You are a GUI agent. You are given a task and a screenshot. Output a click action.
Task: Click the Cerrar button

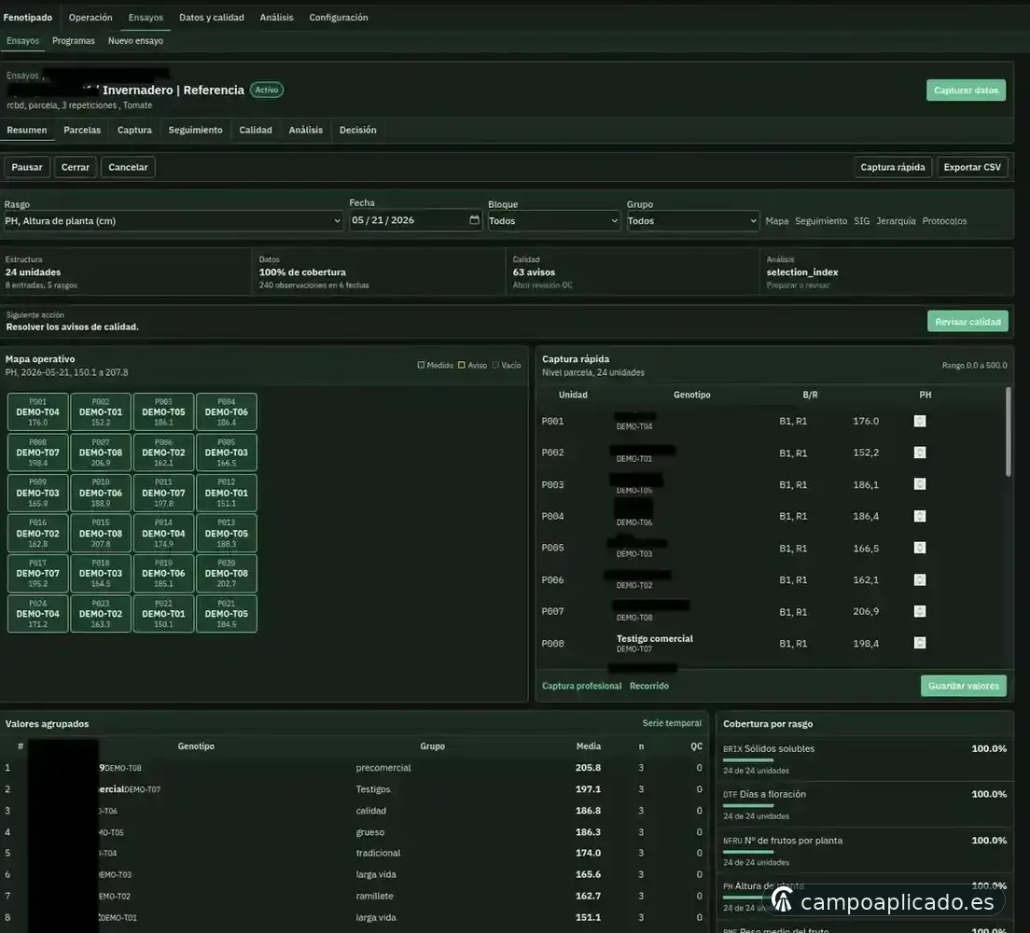76,167
